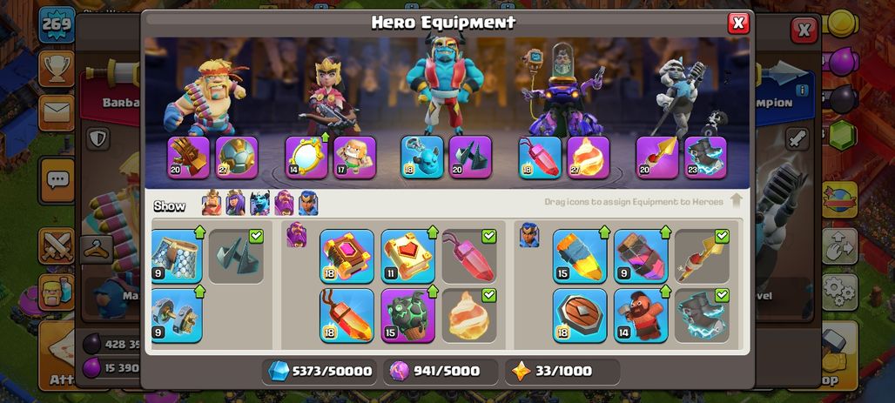895x403 pixels.
Task: Select the Seeking Shield equipment, level 18
Action: (579, 315)
